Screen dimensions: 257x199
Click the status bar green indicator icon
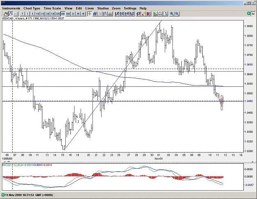[3, 195]
